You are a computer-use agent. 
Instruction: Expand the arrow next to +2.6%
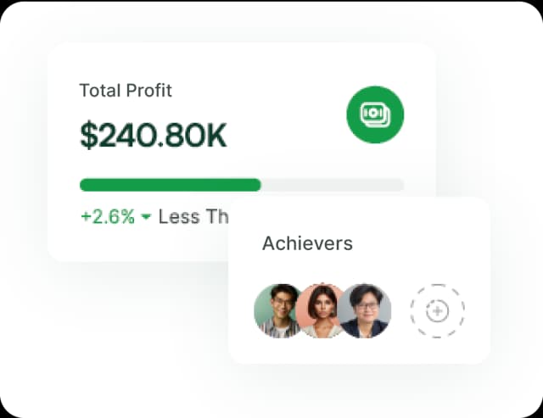click(x=146, y=217)
